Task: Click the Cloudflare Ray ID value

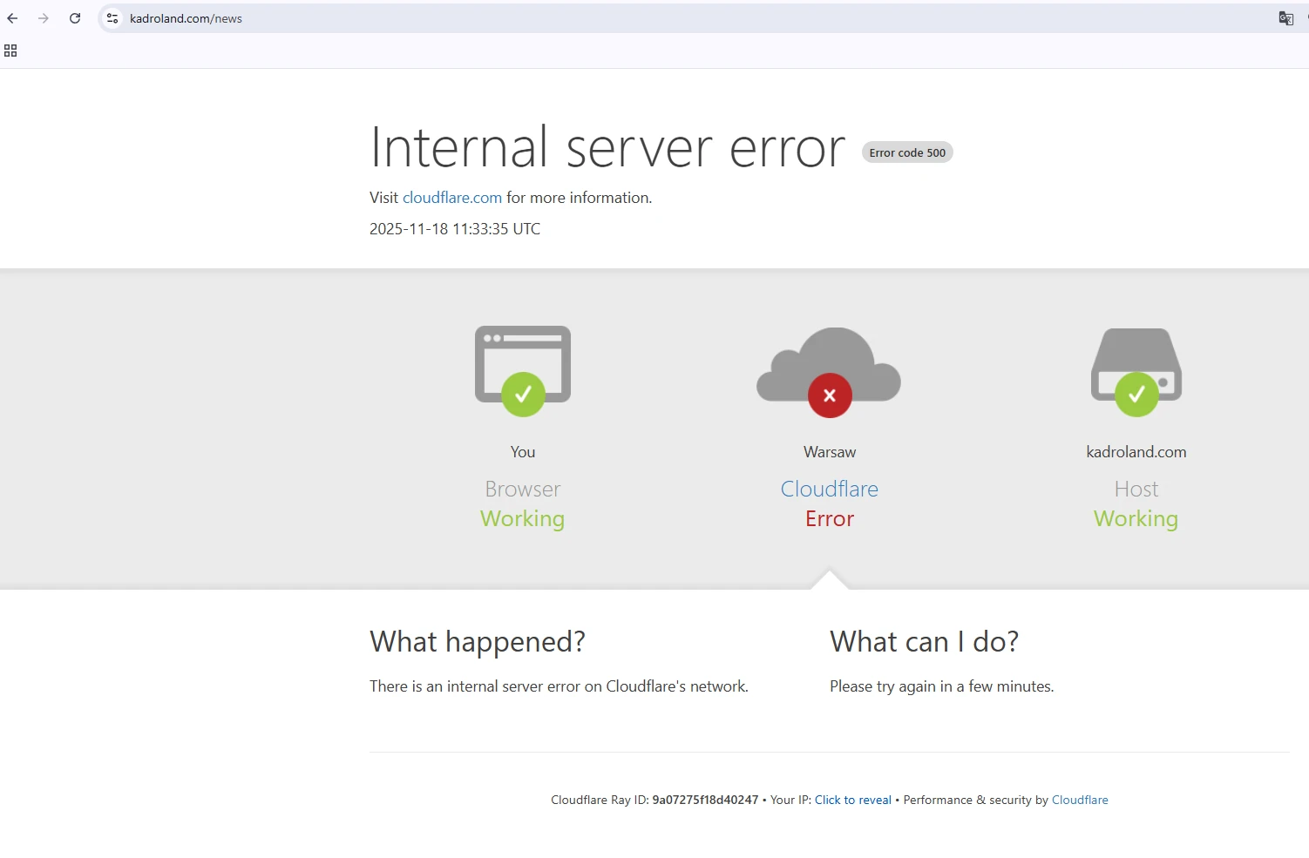Action: coord(704,800)
